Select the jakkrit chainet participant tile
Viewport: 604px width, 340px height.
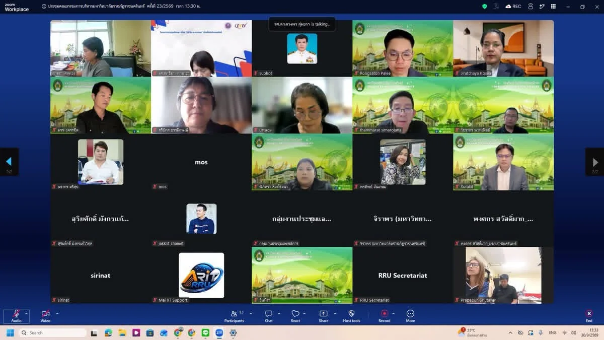(201, 219)
